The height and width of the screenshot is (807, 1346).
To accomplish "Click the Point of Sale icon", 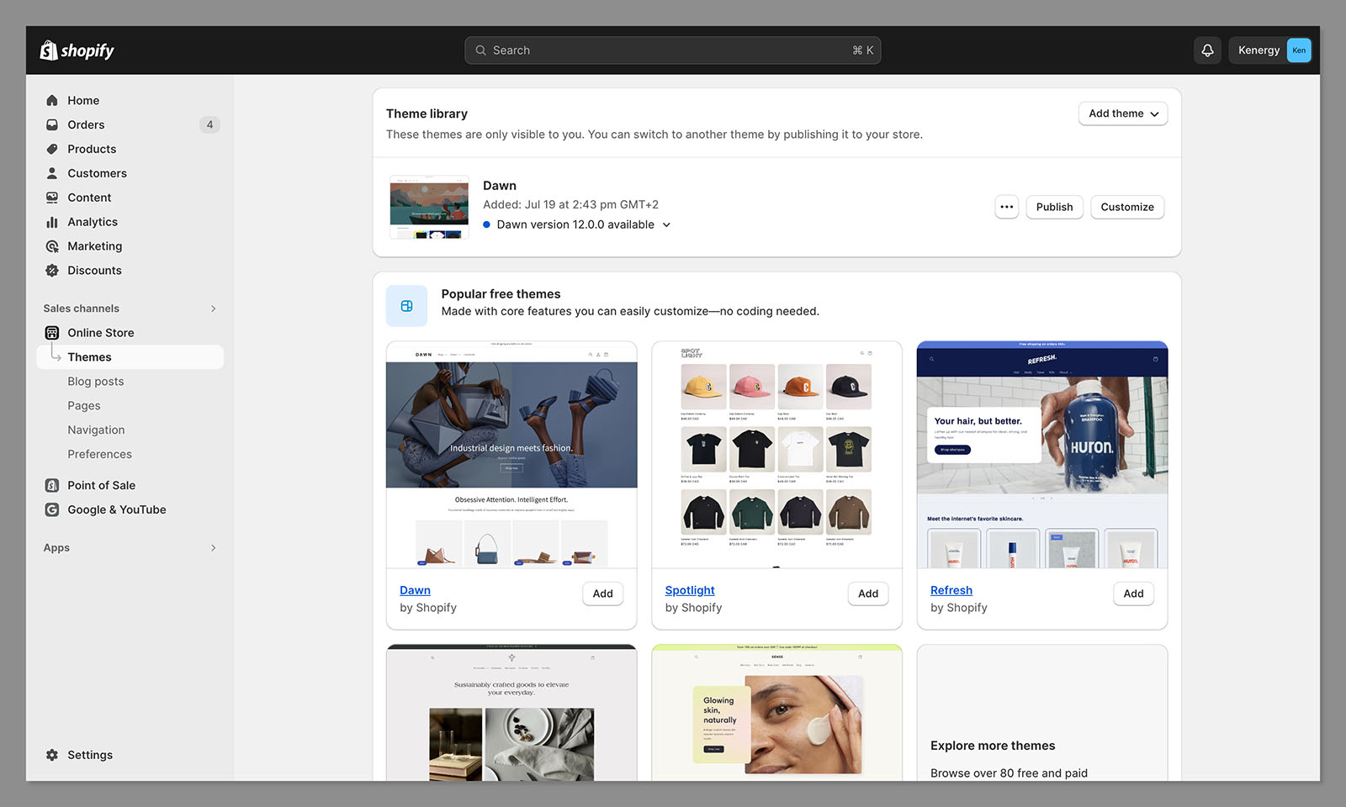I will pos(52,485).
